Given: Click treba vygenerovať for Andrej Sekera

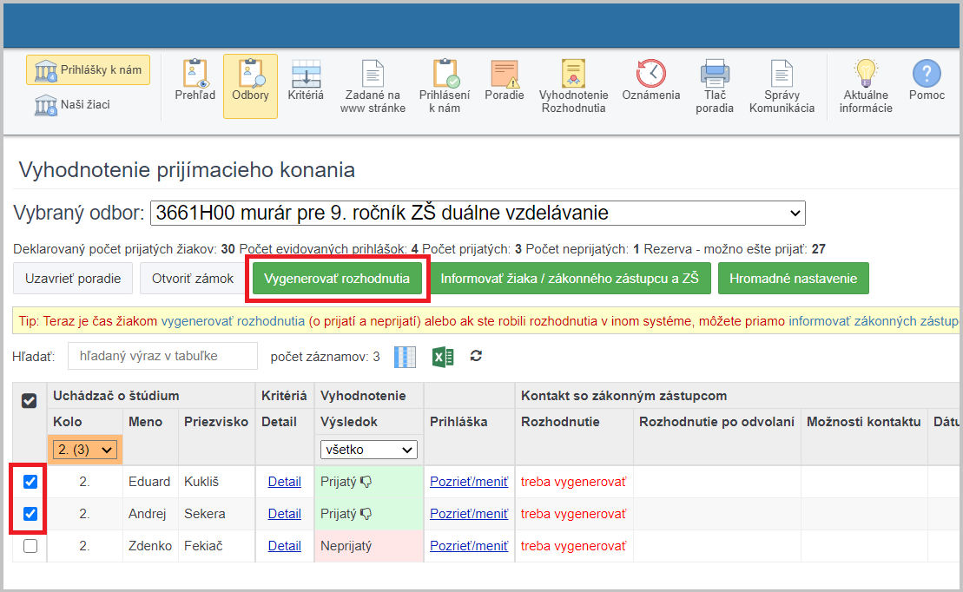Looking at the screenshot, I should click(x=574, y=514).
